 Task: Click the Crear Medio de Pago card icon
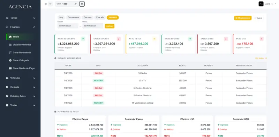tap(10, 68)
